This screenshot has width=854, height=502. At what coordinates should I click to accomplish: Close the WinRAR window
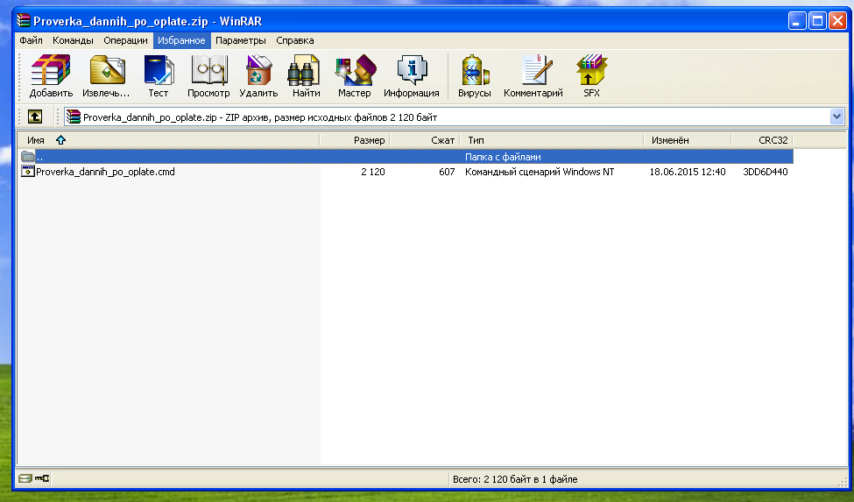[837, 21]
